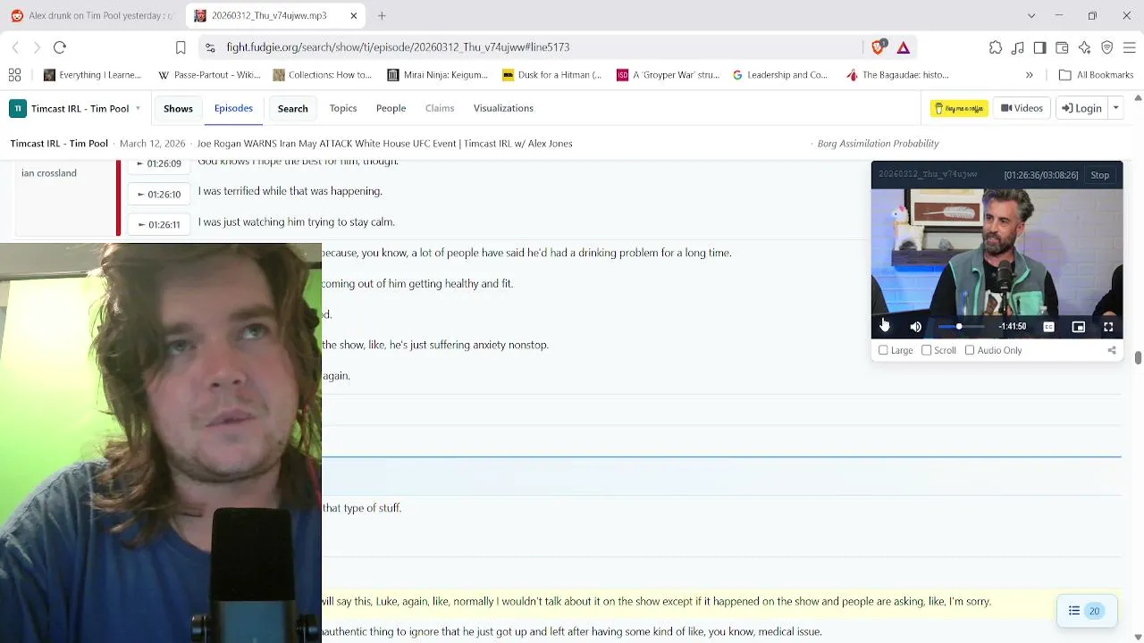Open the line list button showing 20

(1085, 611)
